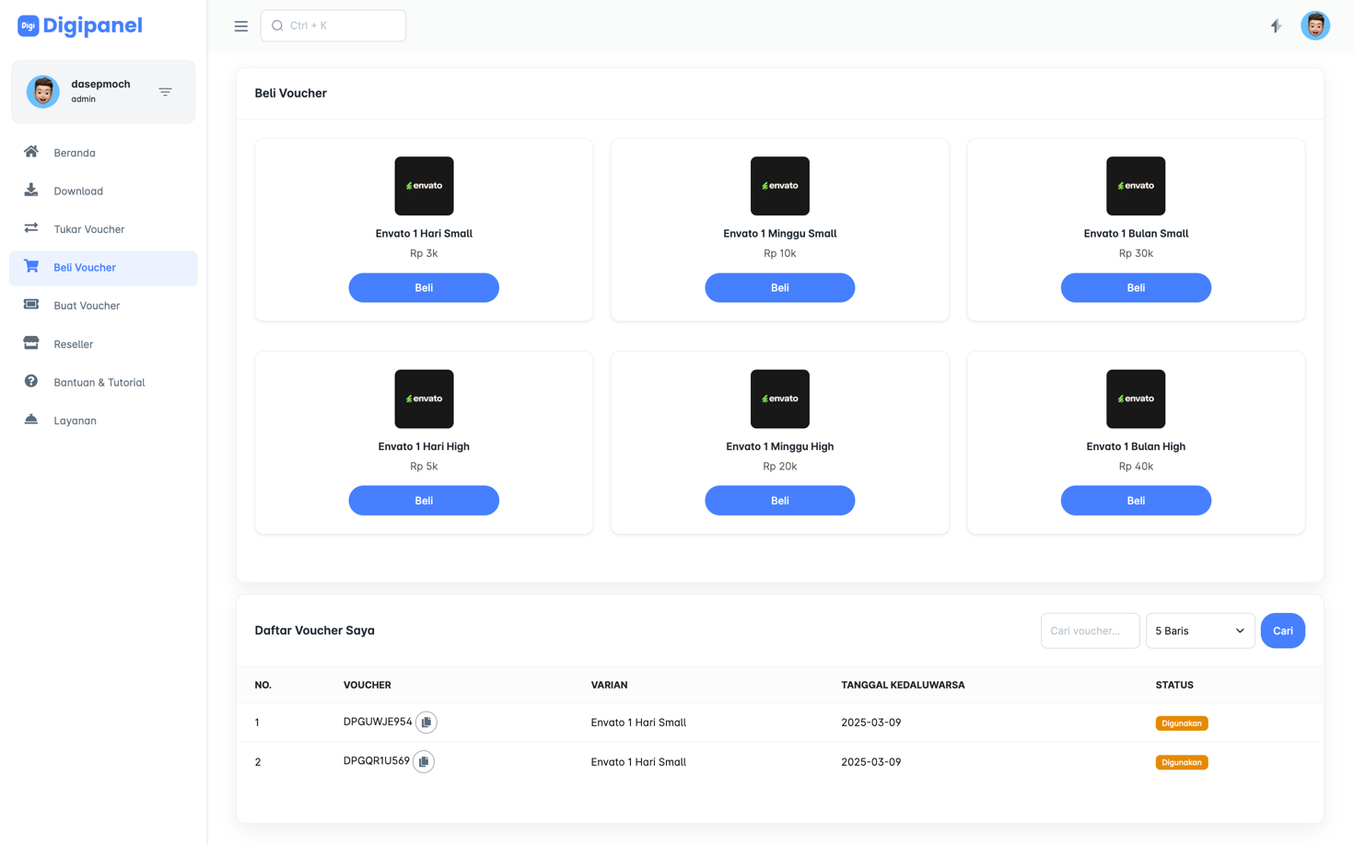Viewport: 1354px width, 845px height.
Task: Go to Beranda in the sidebar
Action: [103, 153]
